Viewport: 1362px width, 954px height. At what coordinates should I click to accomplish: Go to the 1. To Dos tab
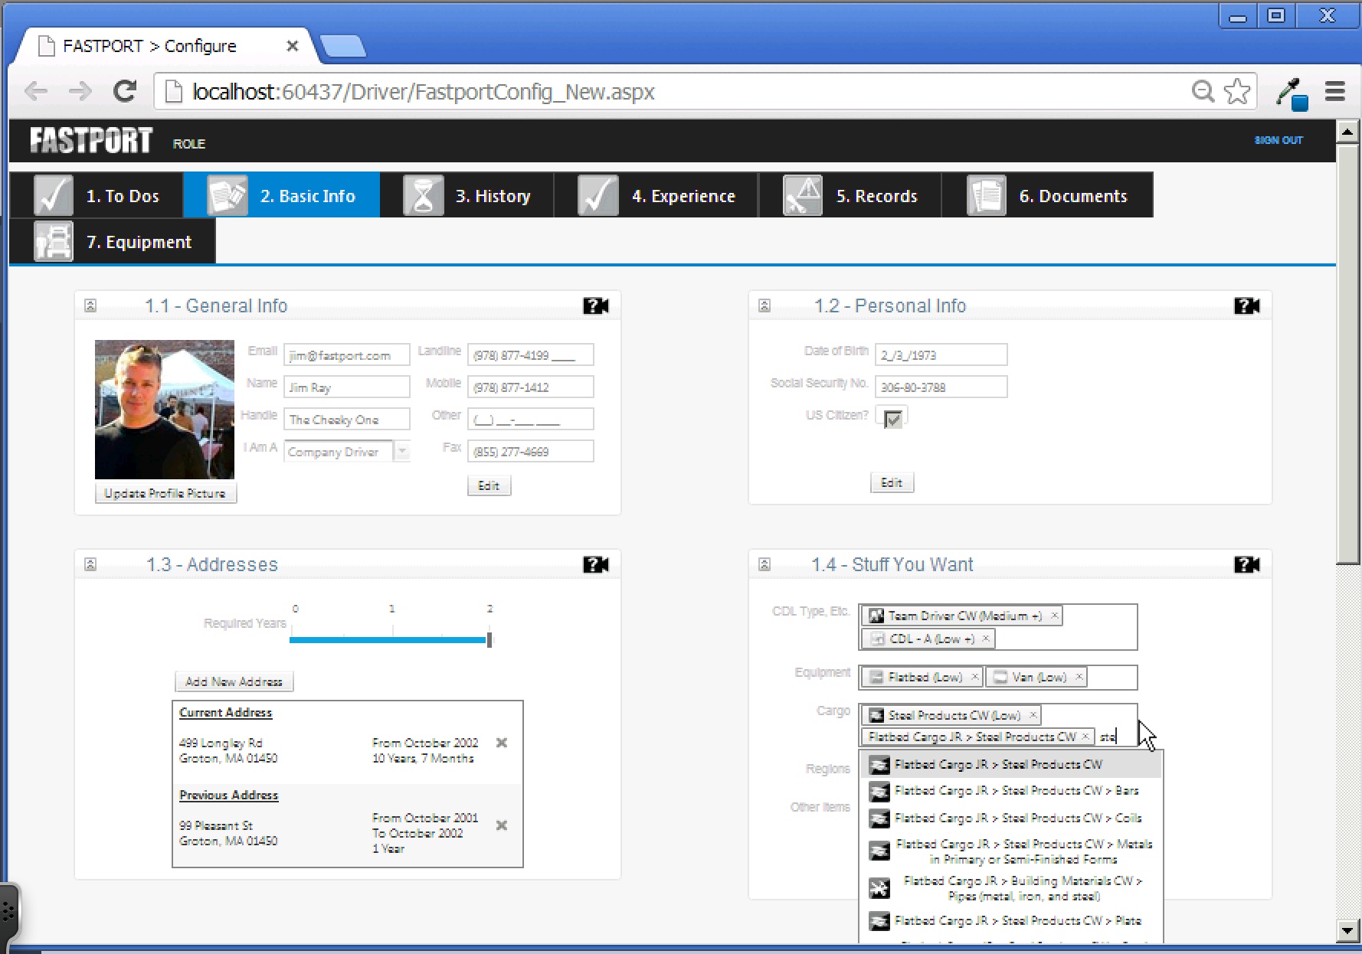(x=97, y=195)
